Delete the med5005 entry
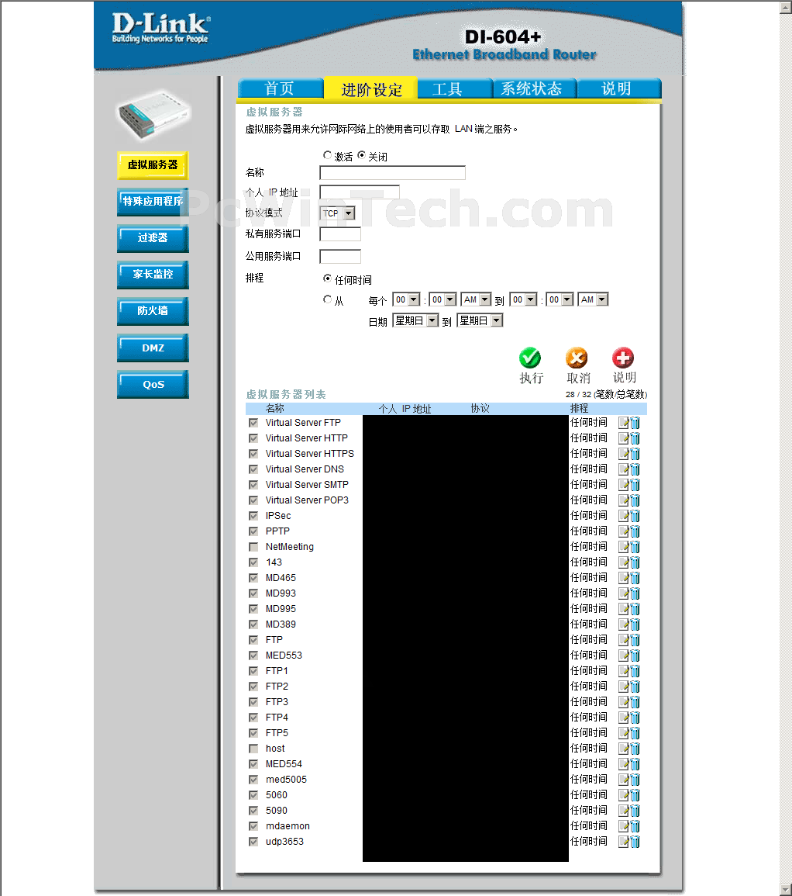Viewport: 792px width, 896px height. coord(635,780)
